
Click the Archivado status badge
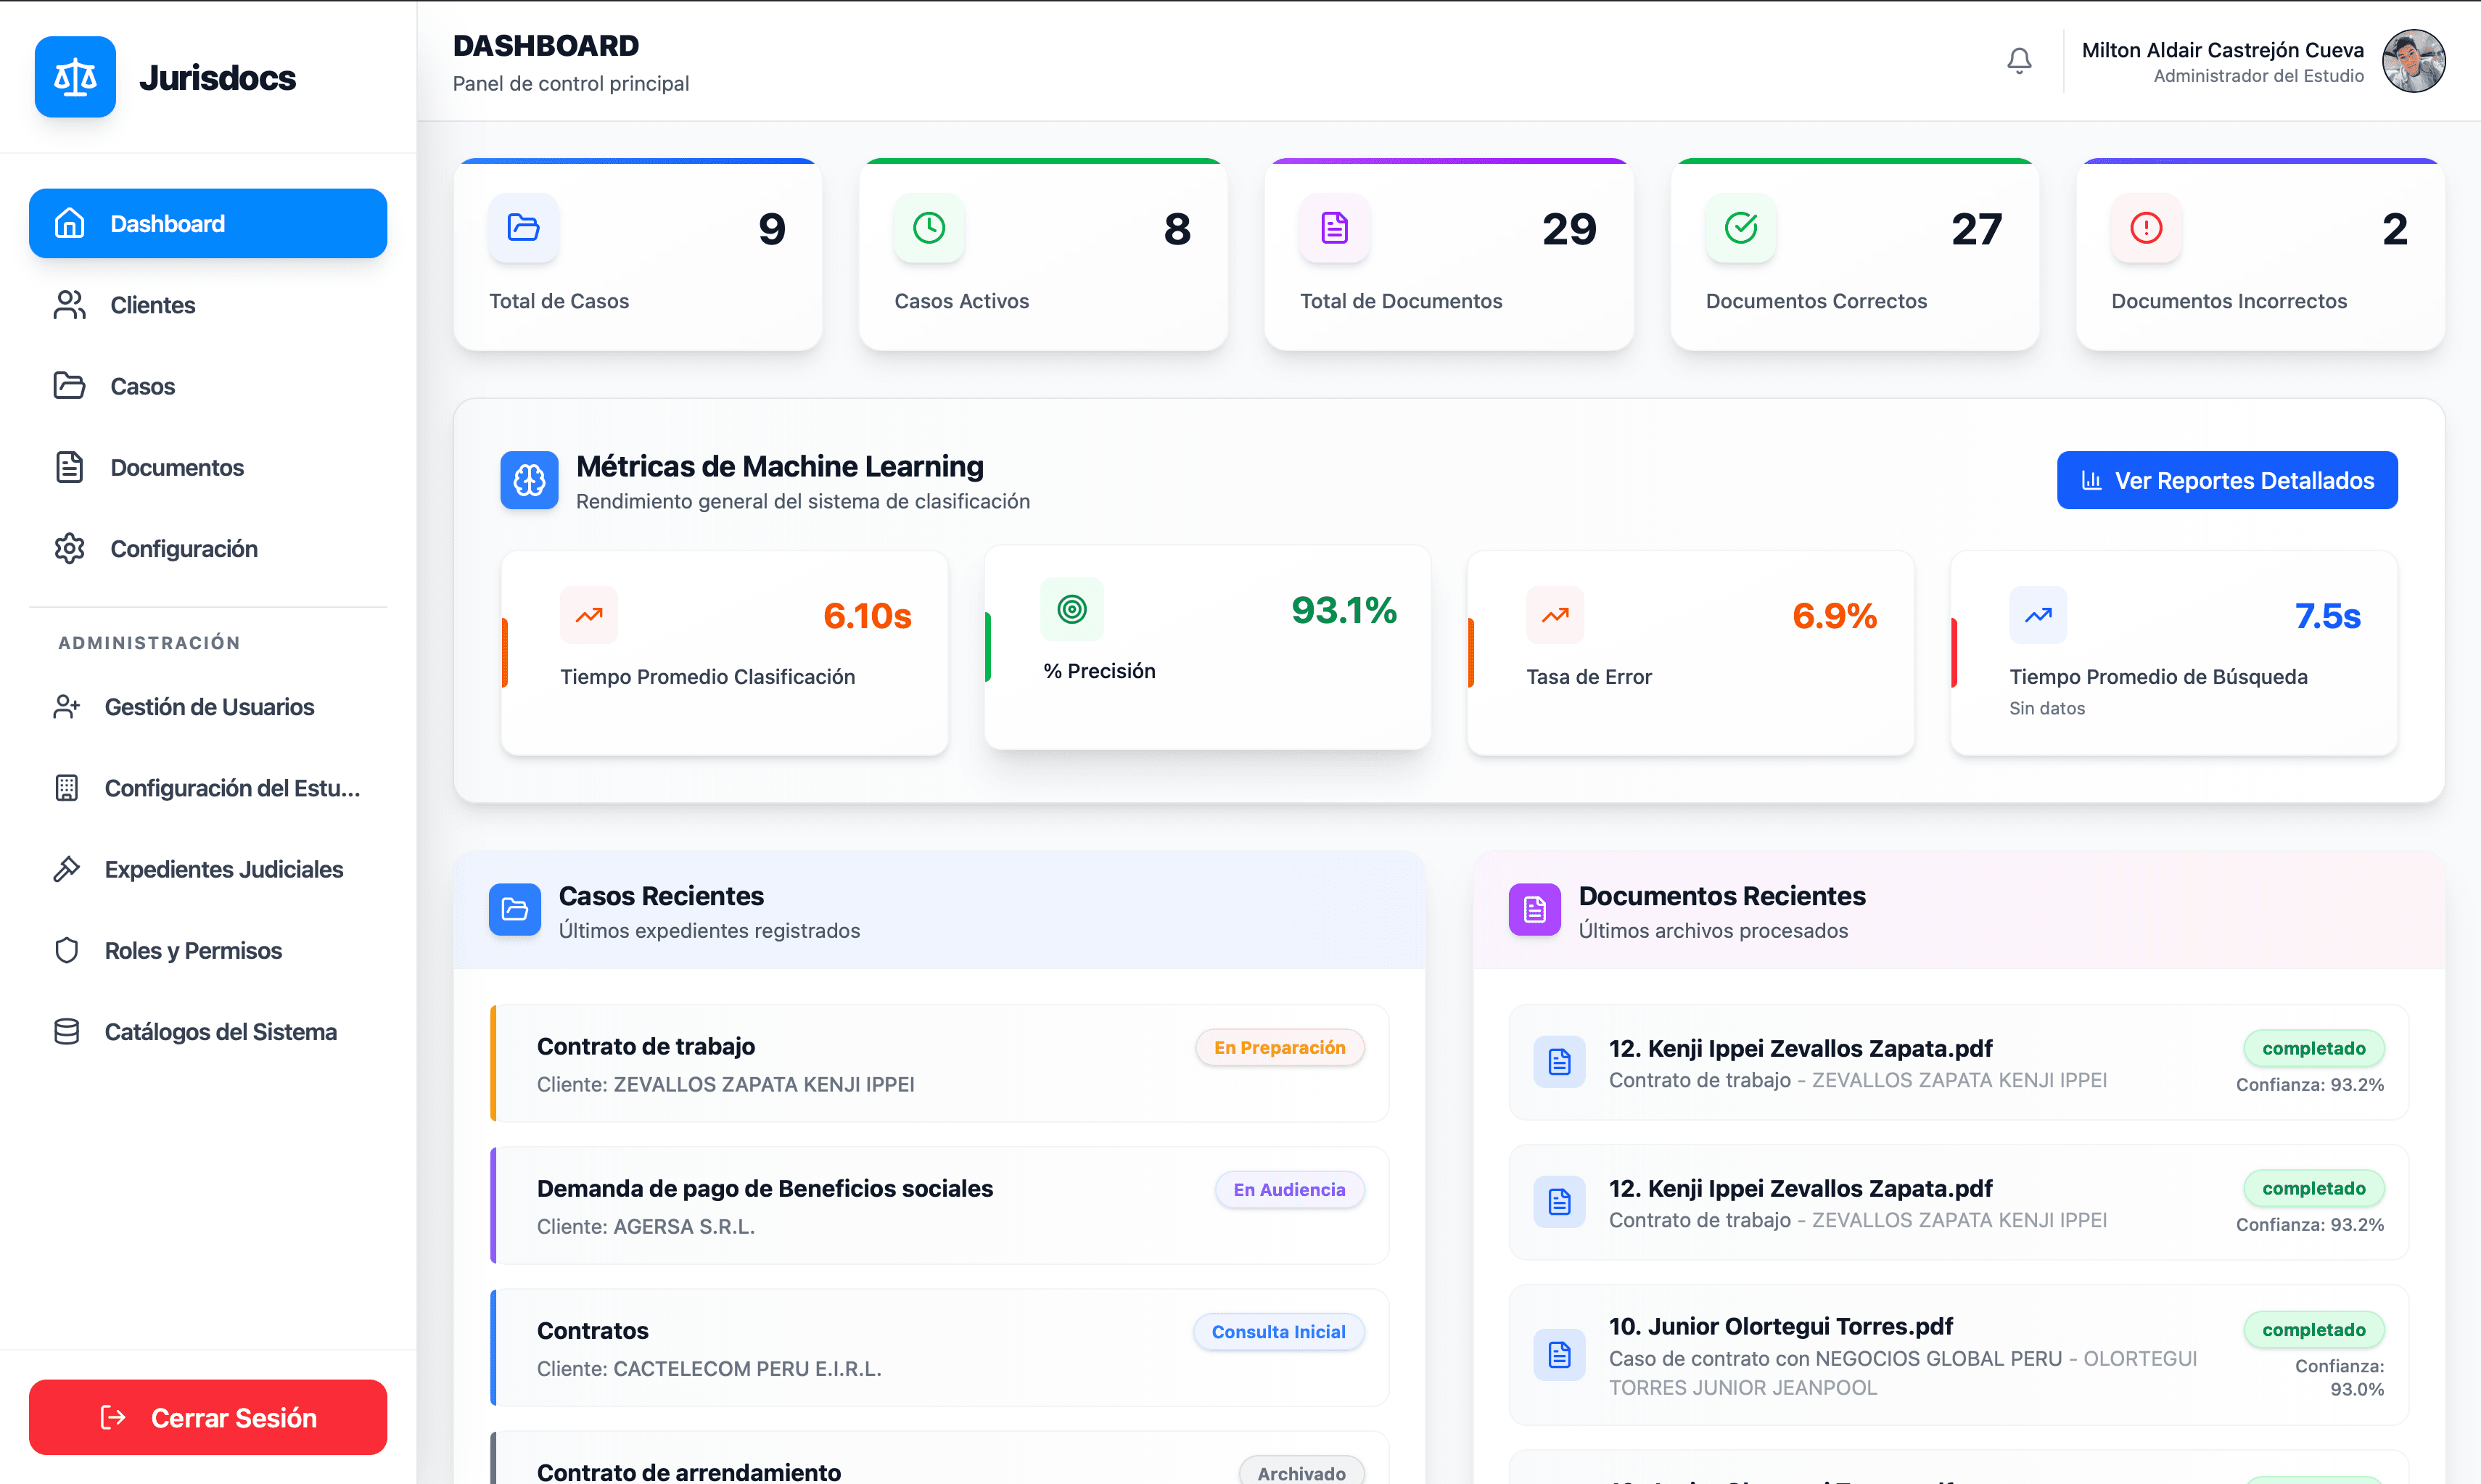pyautogui.click(x=1301, y=1472)
